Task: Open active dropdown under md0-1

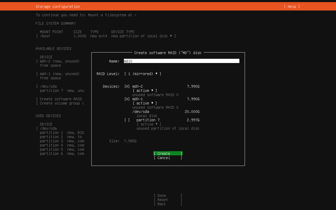Action: click(x=145, y=103)
